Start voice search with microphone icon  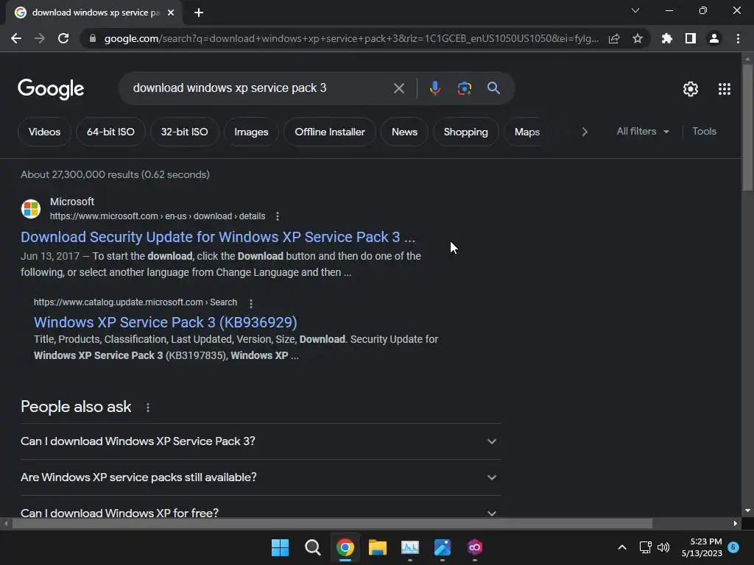434,88
